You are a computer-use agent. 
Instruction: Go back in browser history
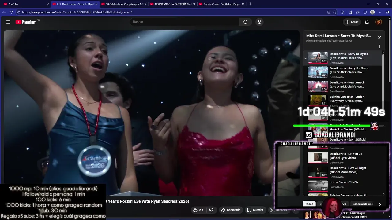[x=4, y=12]
